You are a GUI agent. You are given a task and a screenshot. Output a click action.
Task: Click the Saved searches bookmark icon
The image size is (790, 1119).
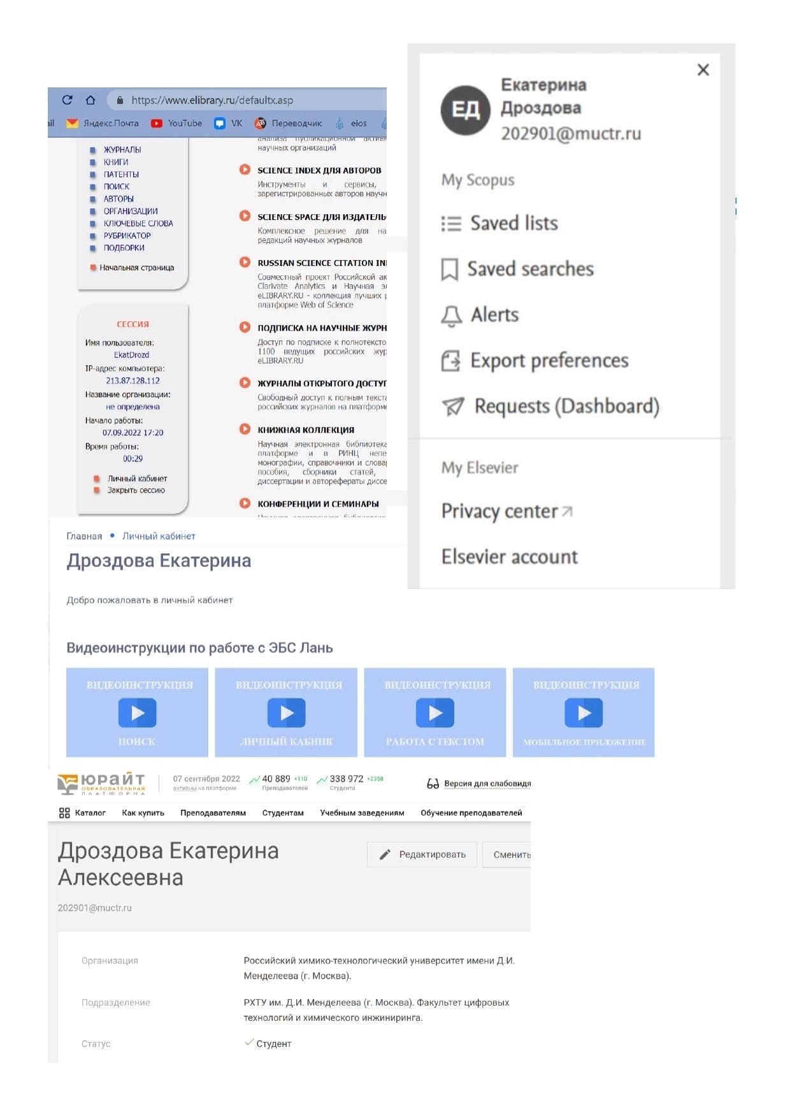[450, 270]
